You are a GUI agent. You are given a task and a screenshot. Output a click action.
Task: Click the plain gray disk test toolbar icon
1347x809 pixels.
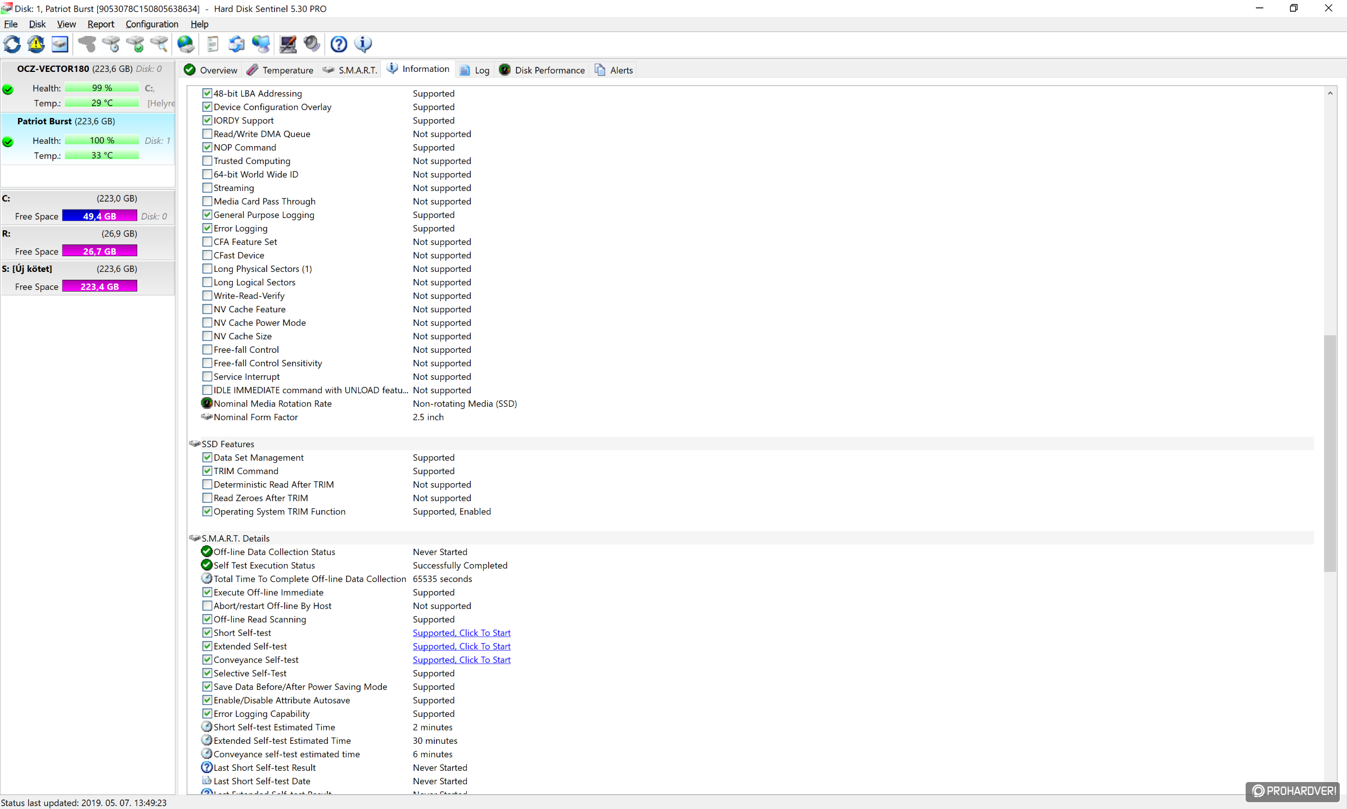87,44
